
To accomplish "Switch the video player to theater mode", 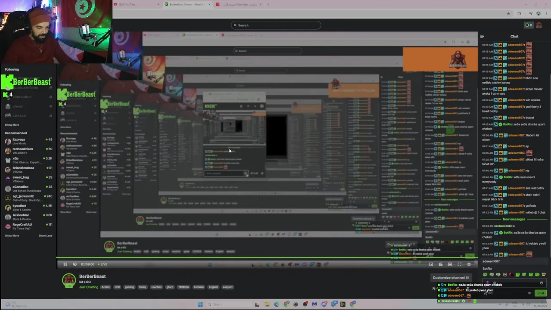I will click(450, 264).
